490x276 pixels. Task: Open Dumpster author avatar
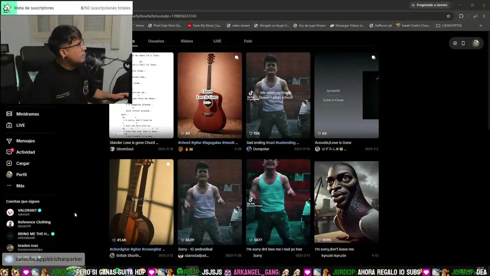pos(249,149)
